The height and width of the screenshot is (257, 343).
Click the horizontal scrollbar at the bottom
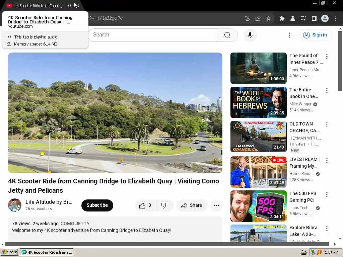tap(167, 244)
